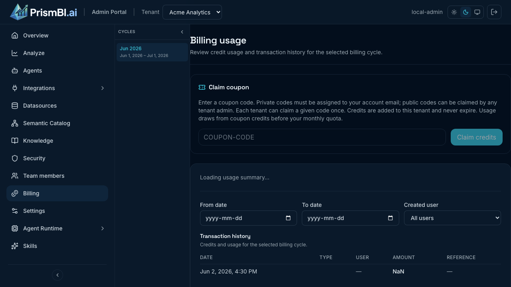The image size is (511, 287).
Task: Click the Security shield icon
Action: [15, 158]
